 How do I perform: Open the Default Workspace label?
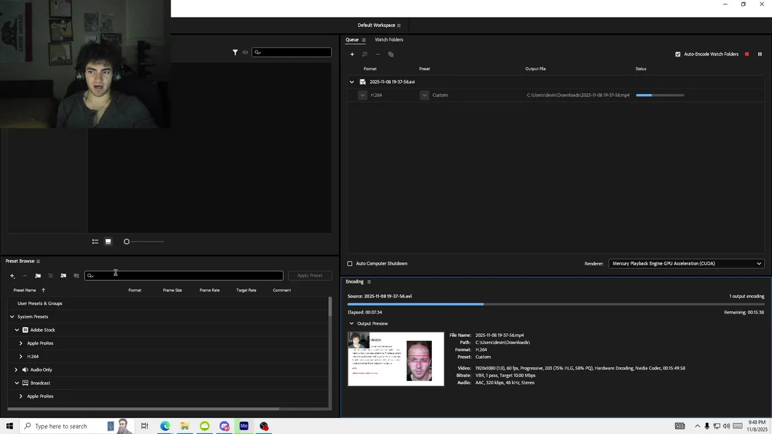[x=376, y=25]
